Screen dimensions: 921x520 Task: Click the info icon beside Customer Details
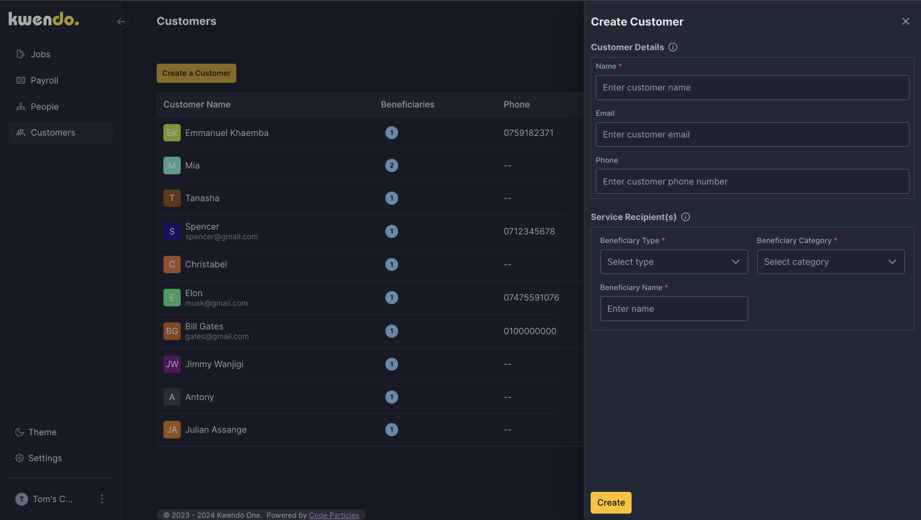673,47
